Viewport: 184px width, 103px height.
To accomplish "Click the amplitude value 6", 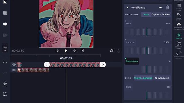I will 170,61.
